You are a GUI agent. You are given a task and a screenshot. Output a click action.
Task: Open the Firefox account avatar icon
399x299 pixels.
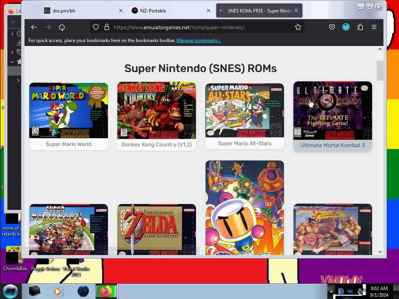[x=346, y=27]
